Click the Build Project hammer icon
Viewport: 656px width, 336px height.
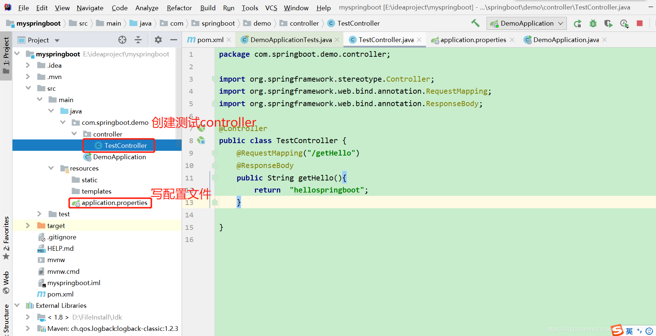[475, 23]
